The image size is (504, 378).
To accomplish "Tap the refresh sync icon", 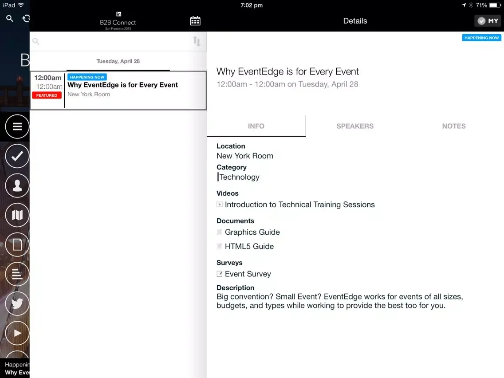I will click(26, 19).
